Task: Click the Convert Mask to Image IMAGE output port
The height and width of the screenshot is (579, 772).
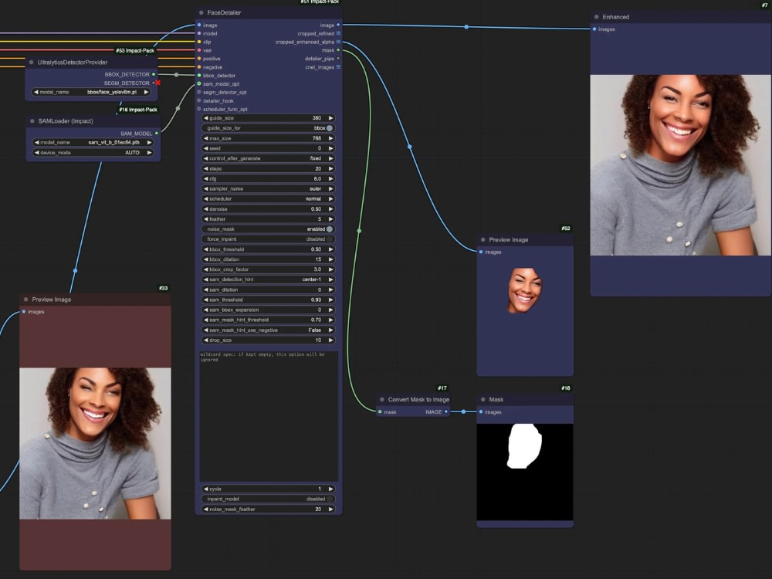Action: coord(446,411)
